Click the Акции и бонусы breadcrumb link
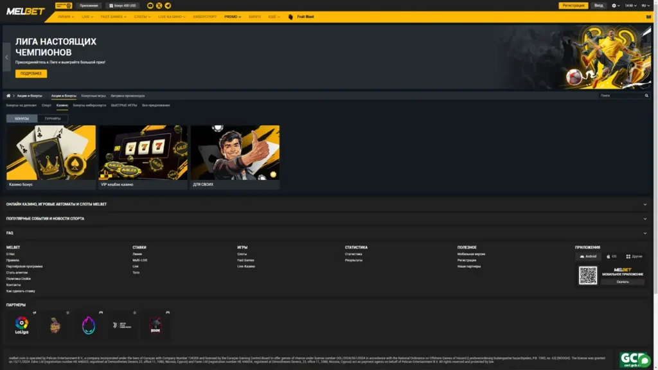 [30, 96]
